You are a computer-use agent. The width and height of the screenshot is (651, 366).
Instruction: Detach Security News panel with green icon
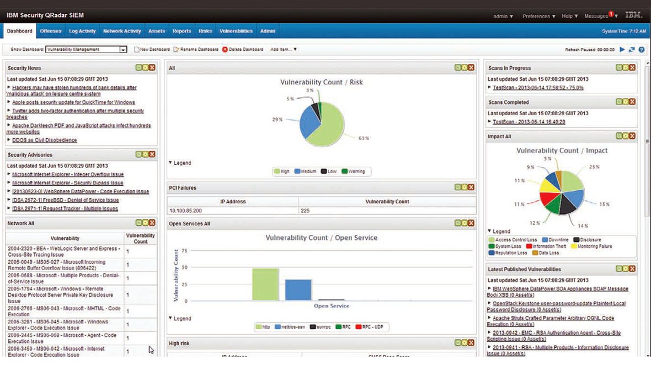[138, 67]
